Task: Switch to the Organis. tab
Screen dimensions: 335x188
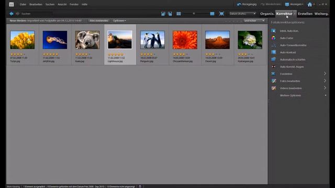Action: pos(267,14)
